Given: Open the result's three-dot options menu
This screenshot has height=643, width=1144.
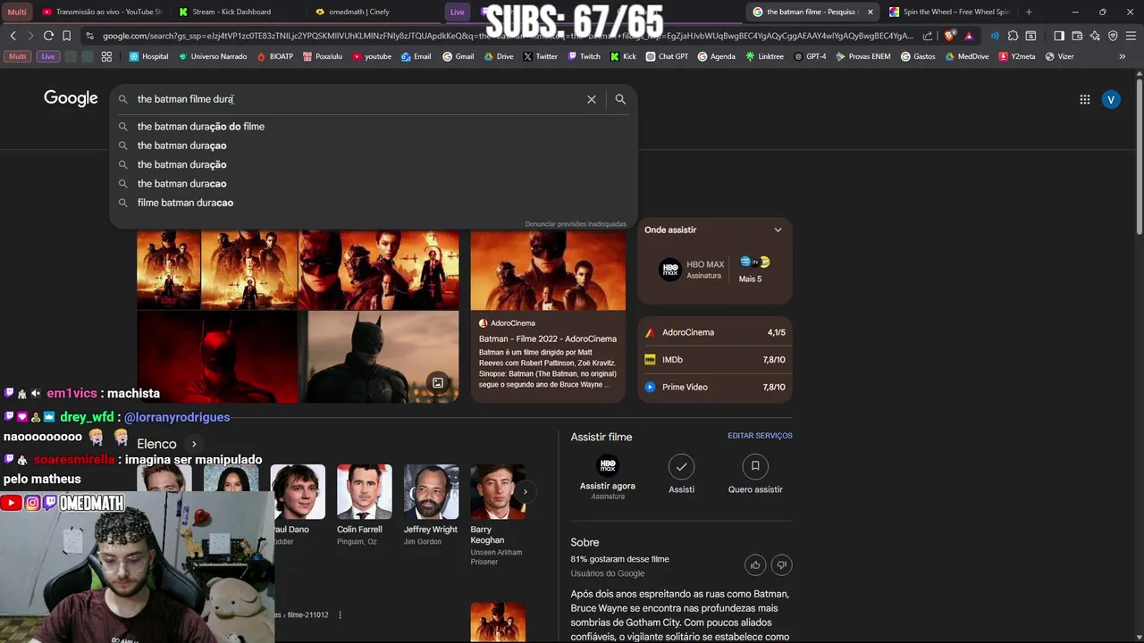Looking at the screenshot, I should point(340,614).
